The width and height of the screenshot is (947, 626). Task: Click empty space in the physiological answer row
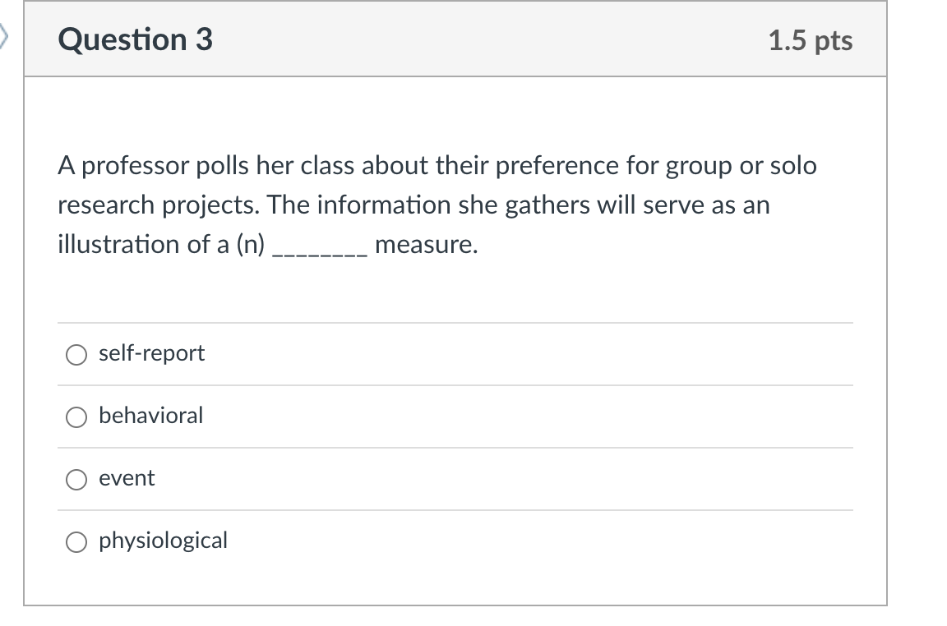pyautogui.click(x=538, y=541)
